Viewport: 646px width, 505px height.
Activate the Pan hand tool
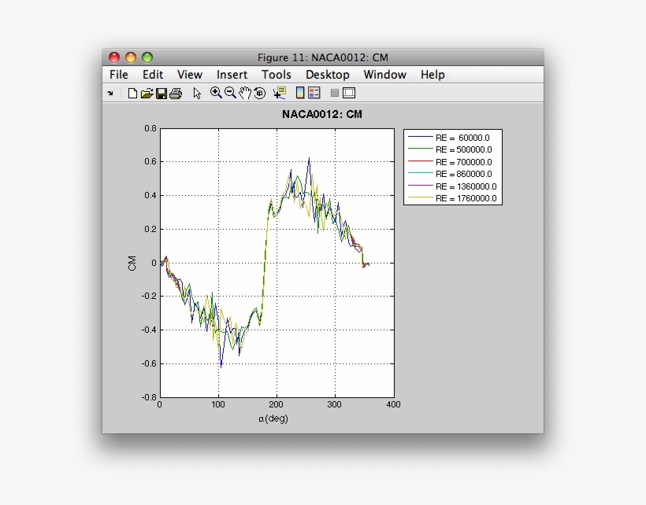point(245,93)
